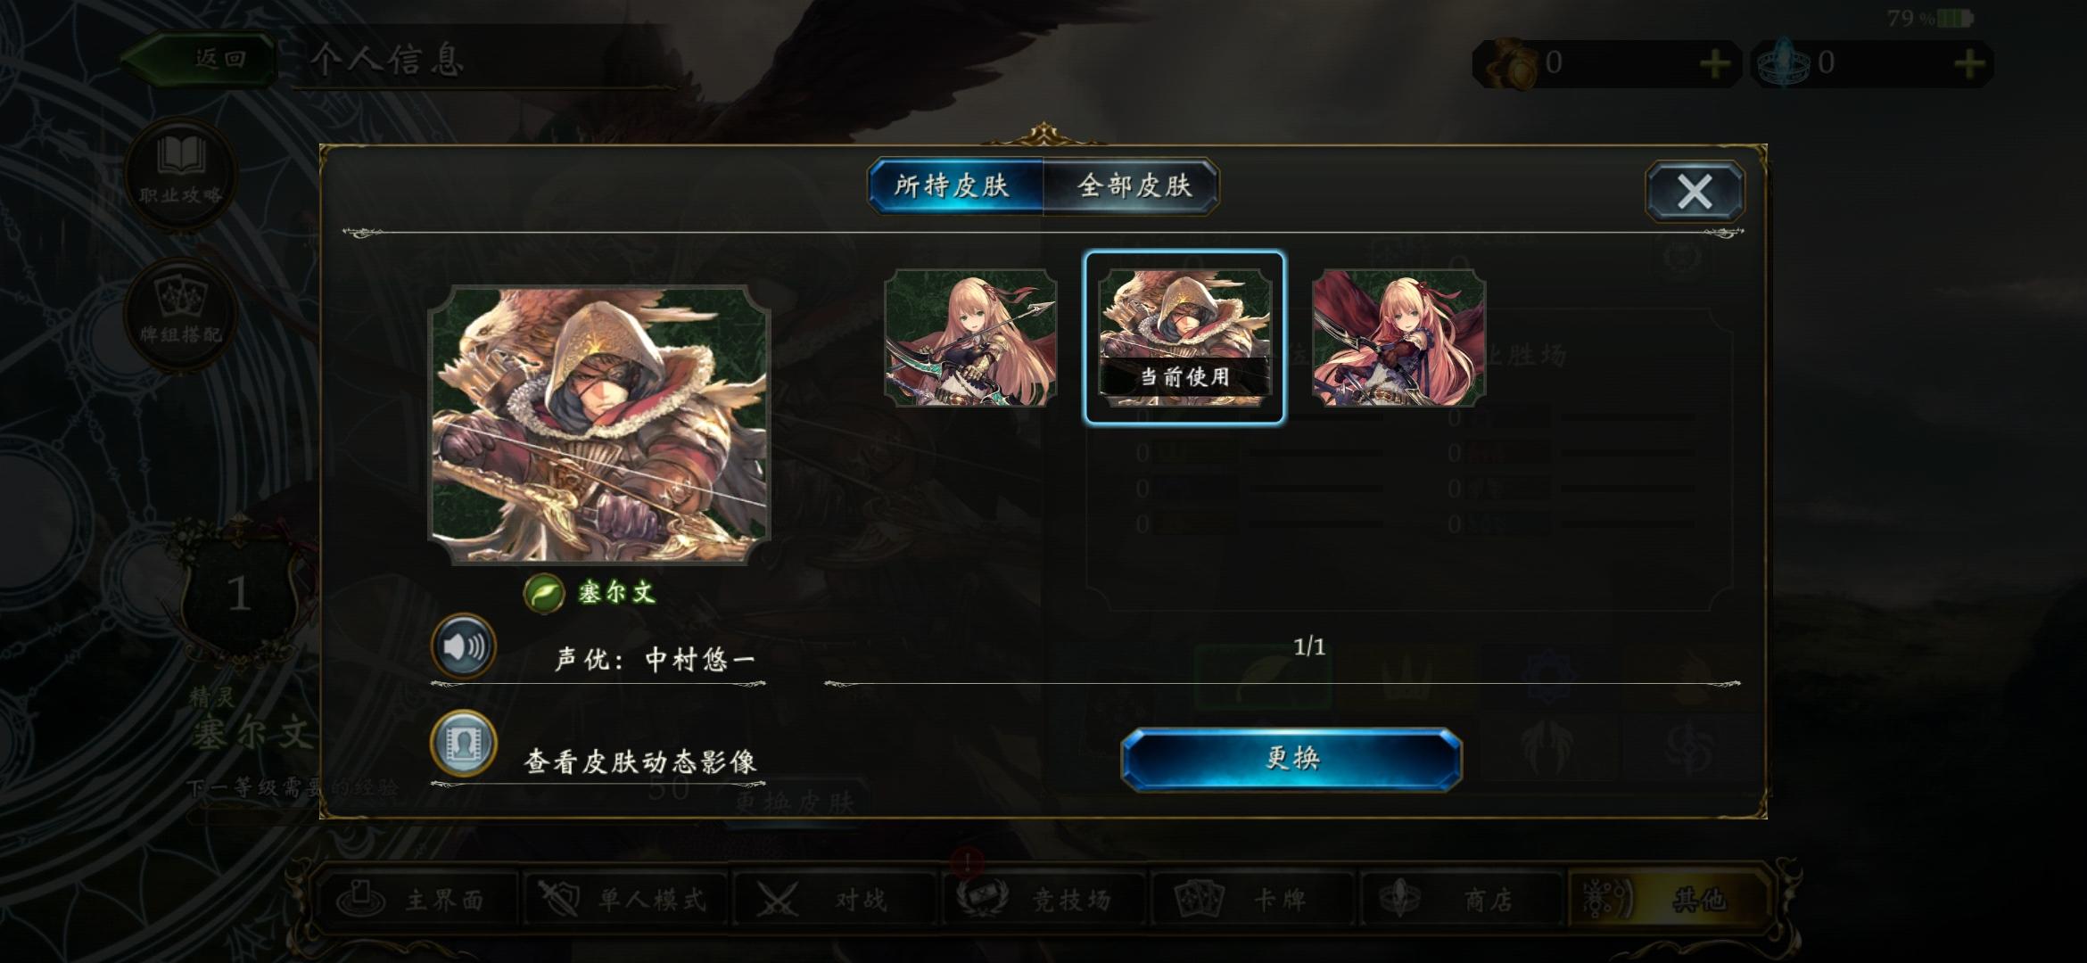Close the skin dialog with X
This screenshot has width=2087, height=963.
(1694, 191)
